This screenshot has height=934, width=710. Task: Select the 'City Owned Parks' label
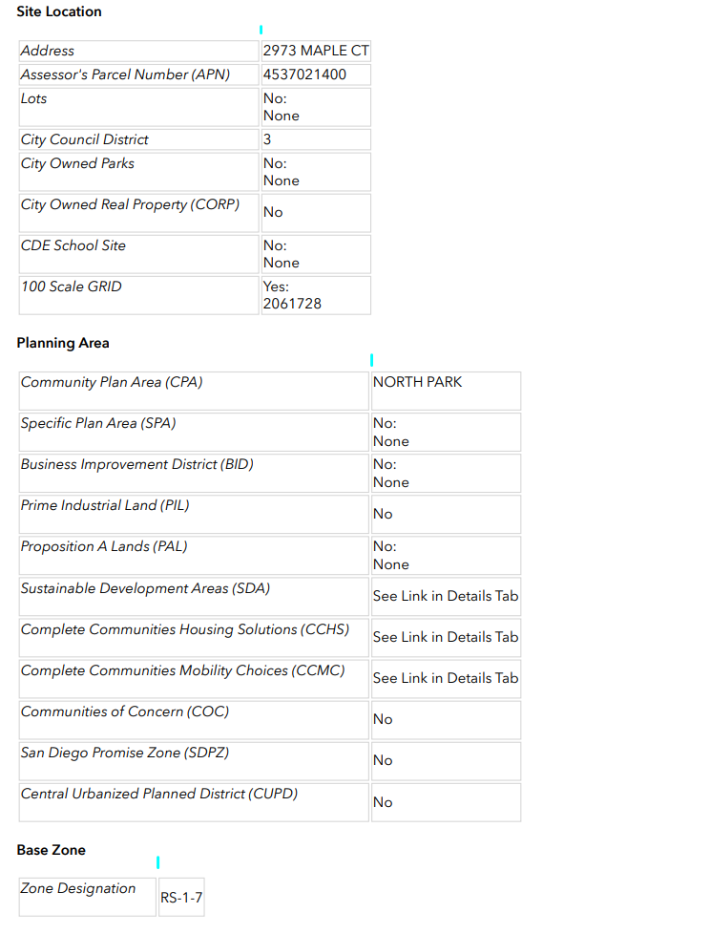point(78,163)
